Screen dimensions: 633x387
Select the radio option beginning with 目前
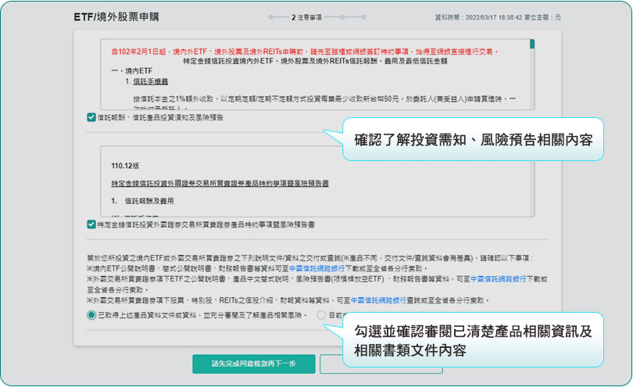click(x=321, y=315)
